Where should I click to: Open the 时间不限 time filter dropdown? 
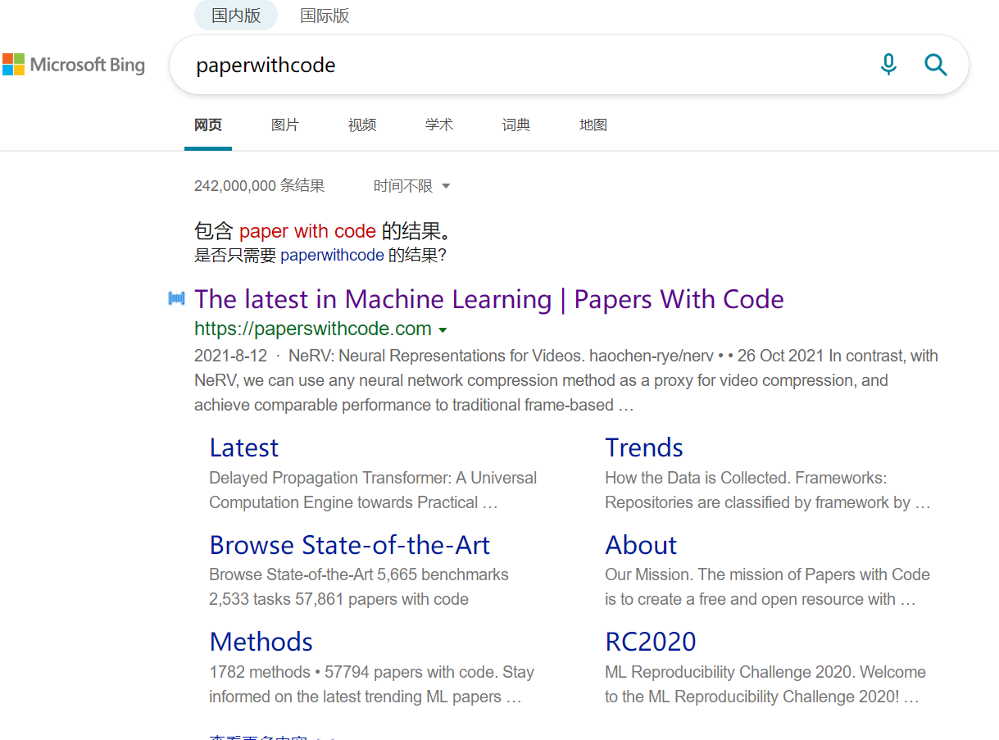(x=412, y=186)
